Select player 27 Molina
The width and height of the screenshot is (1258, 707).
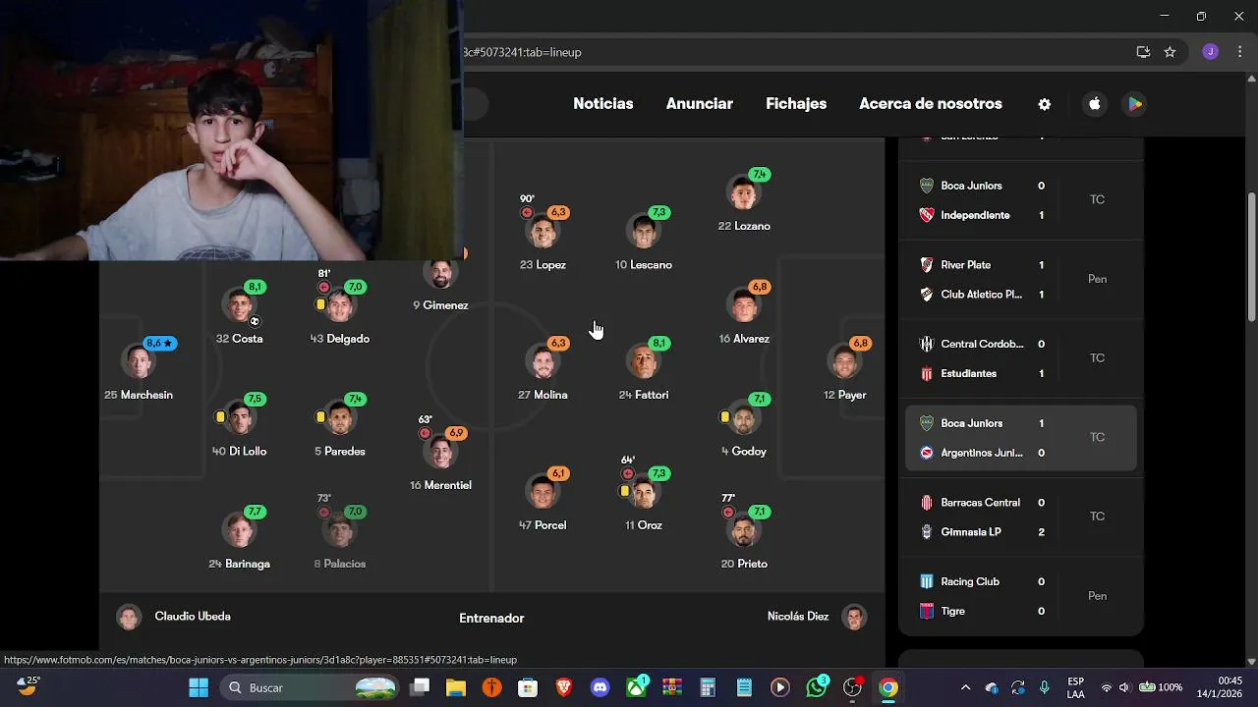tap(543, 370)
